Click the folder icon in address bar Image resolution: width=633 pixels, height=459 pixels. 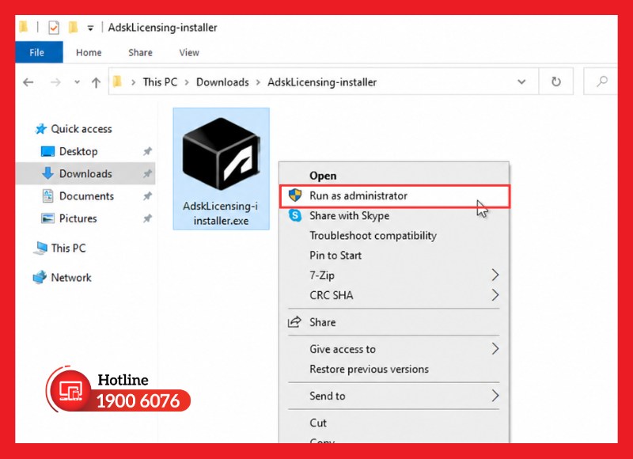[x=117, y=82]
